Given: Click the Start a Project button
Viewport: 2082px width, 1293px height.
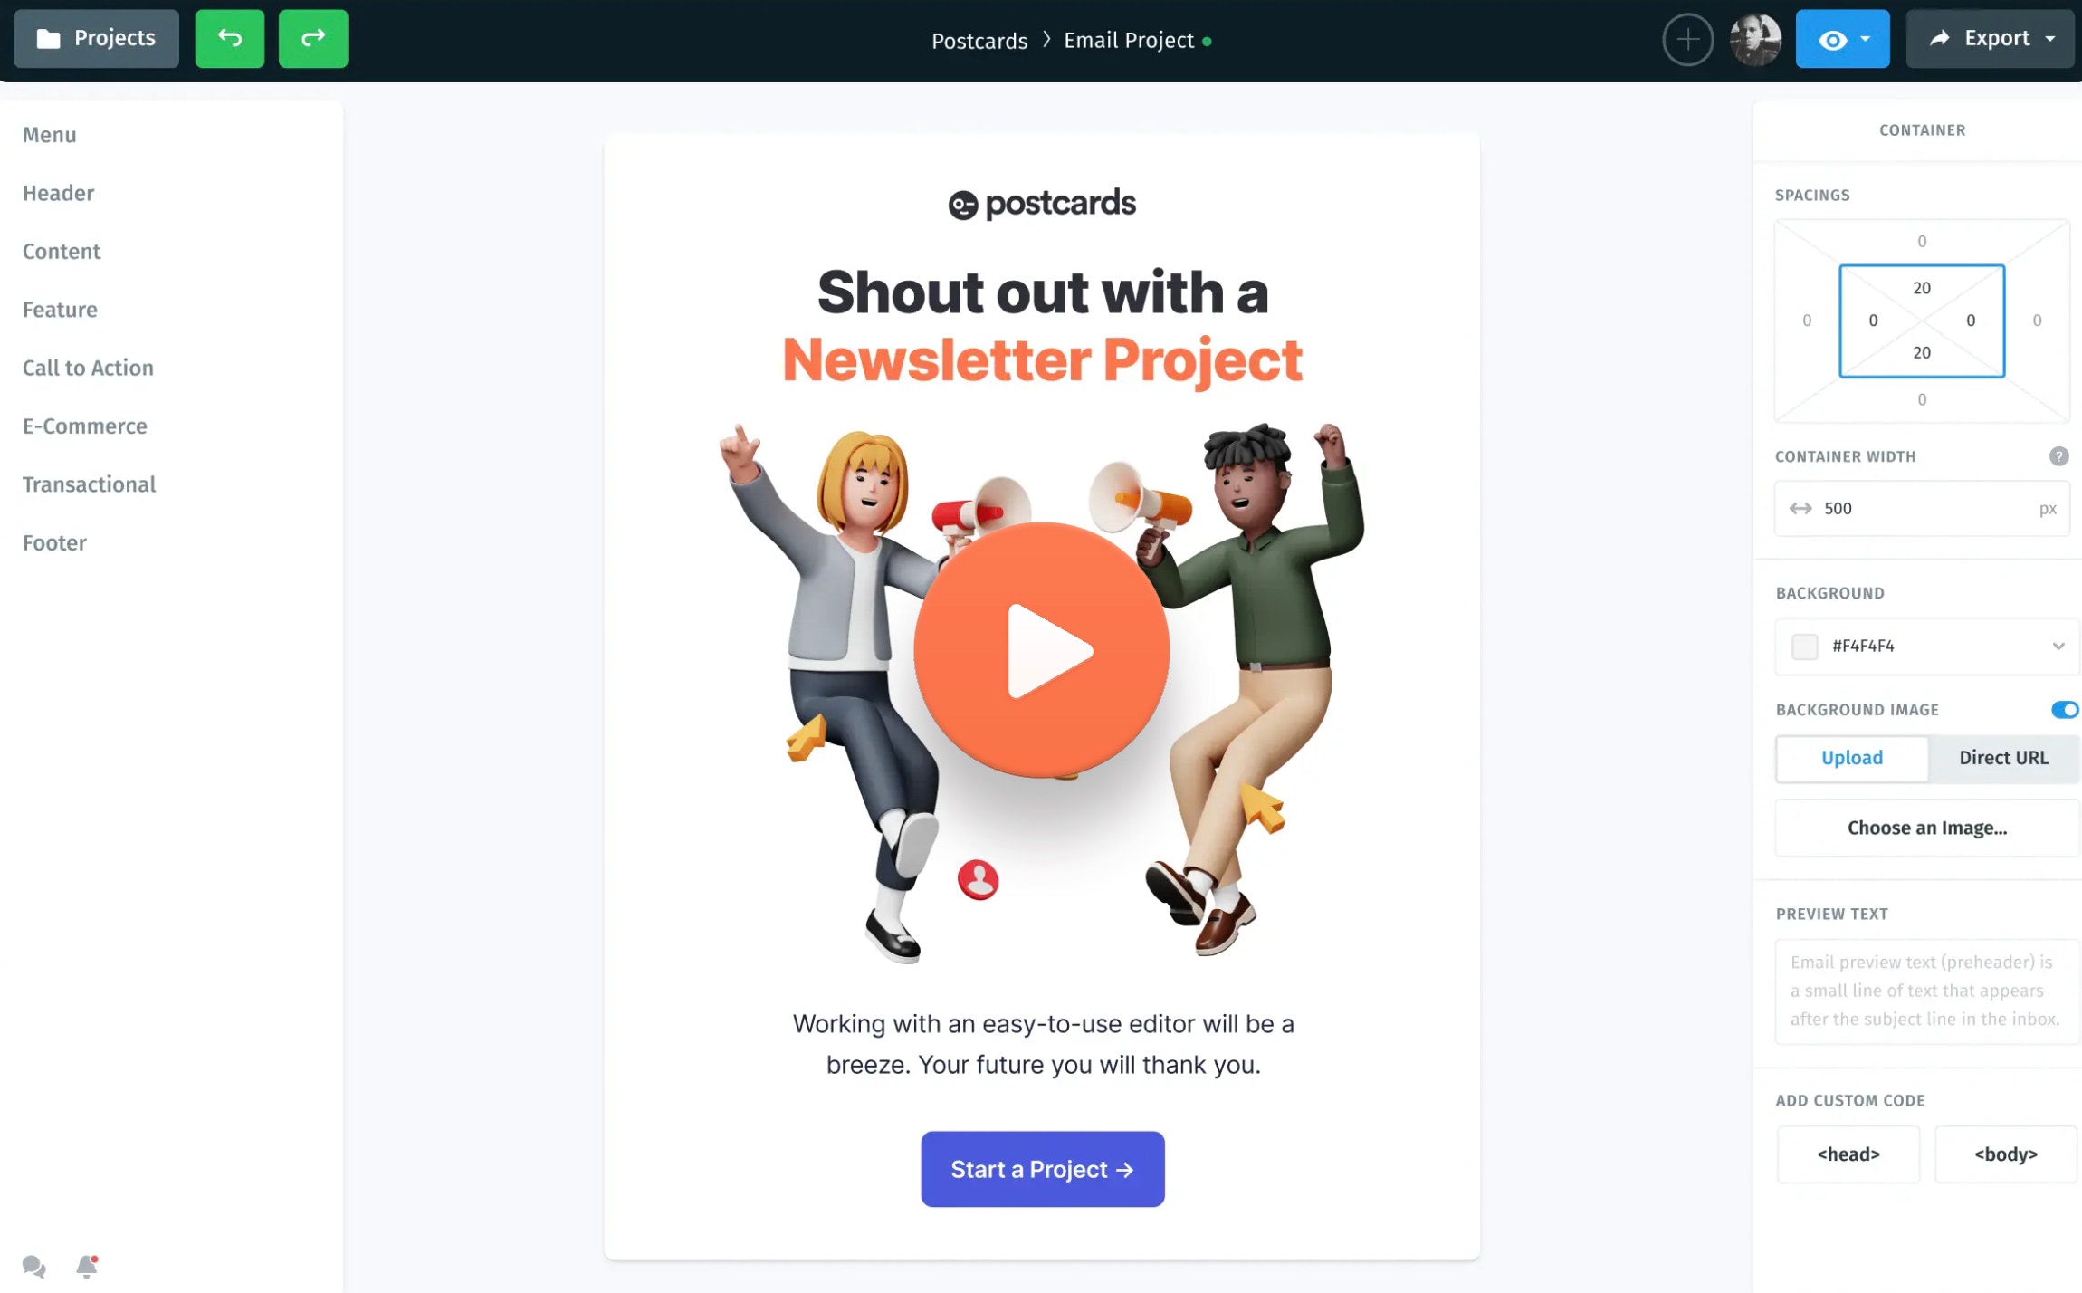Looking at the screenshot, I should click(x=1043, y=1168).
